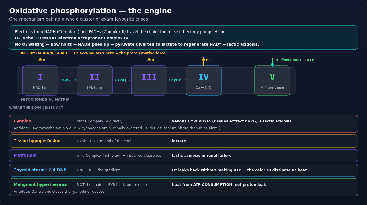Click the venous HYPEROXIA effect text
The image size is (367, 205).
(x=232, y=121)
